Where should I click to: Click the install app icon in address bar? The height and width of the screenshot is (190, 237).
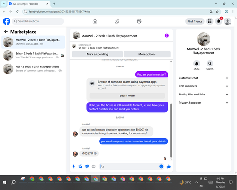point(211,12)
